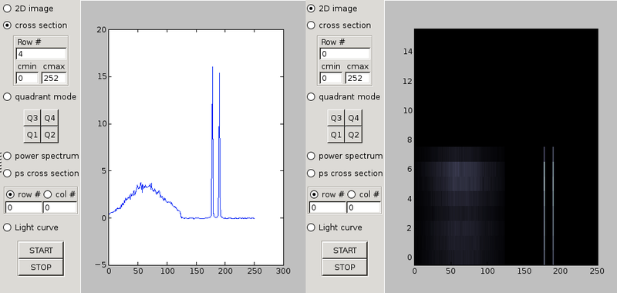Image resolution: width=617 pixels, height=293 pixels.
Task: Focus col number entry in left panel
Action: 59,207
